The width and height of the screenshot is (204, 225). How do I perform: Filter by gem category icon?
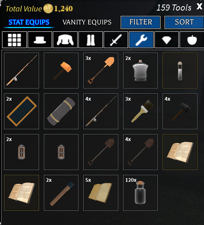(x=167, y=40)
